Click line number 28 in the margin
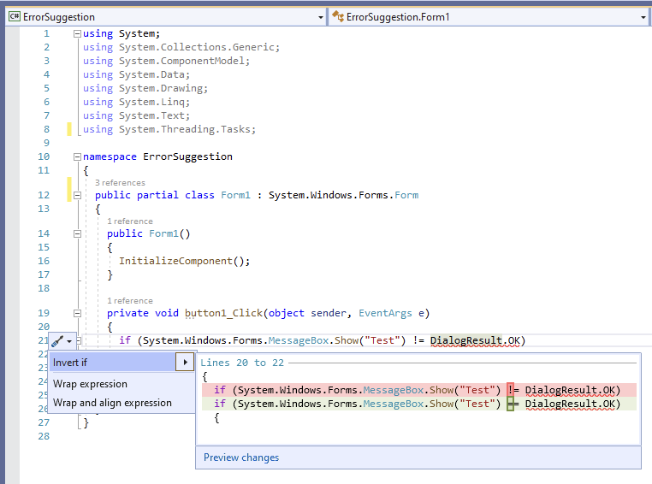Screen dimensions: 652x484 (x=44, y=436)
